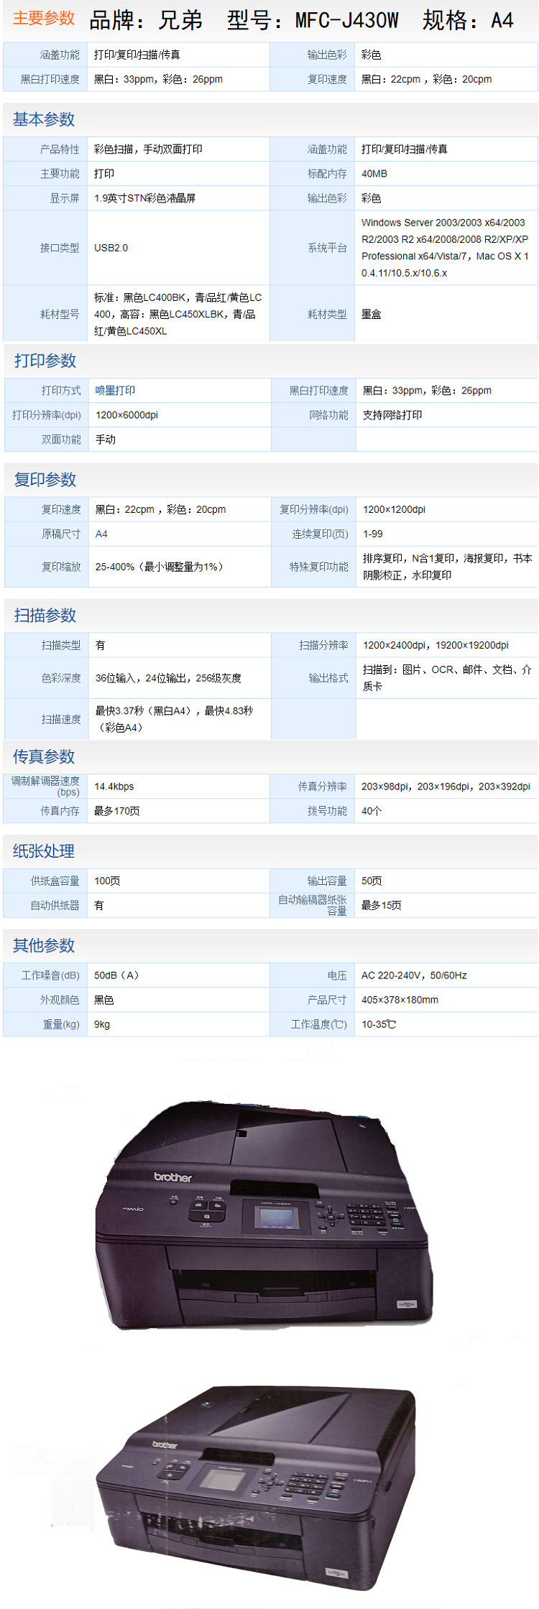Click the 9kg weight value

[x=101, y=1024]
